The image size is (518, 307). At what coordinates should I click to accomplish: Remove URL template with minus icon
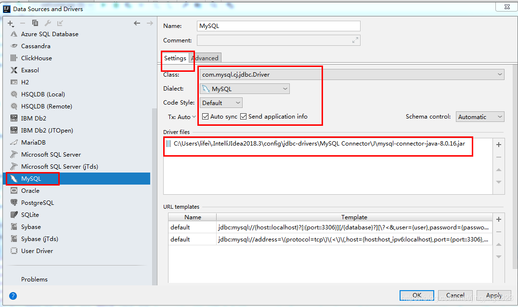[499, 232]
